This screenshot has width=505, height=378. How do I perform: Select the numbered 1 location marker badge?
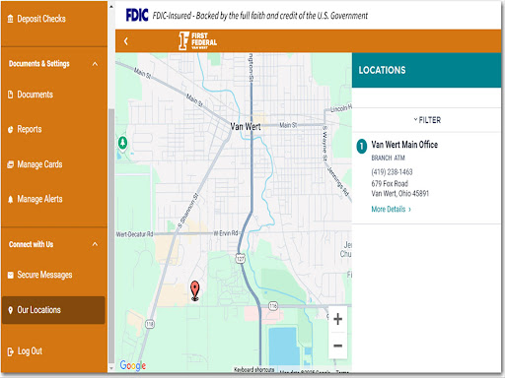[x=362, y=146]
